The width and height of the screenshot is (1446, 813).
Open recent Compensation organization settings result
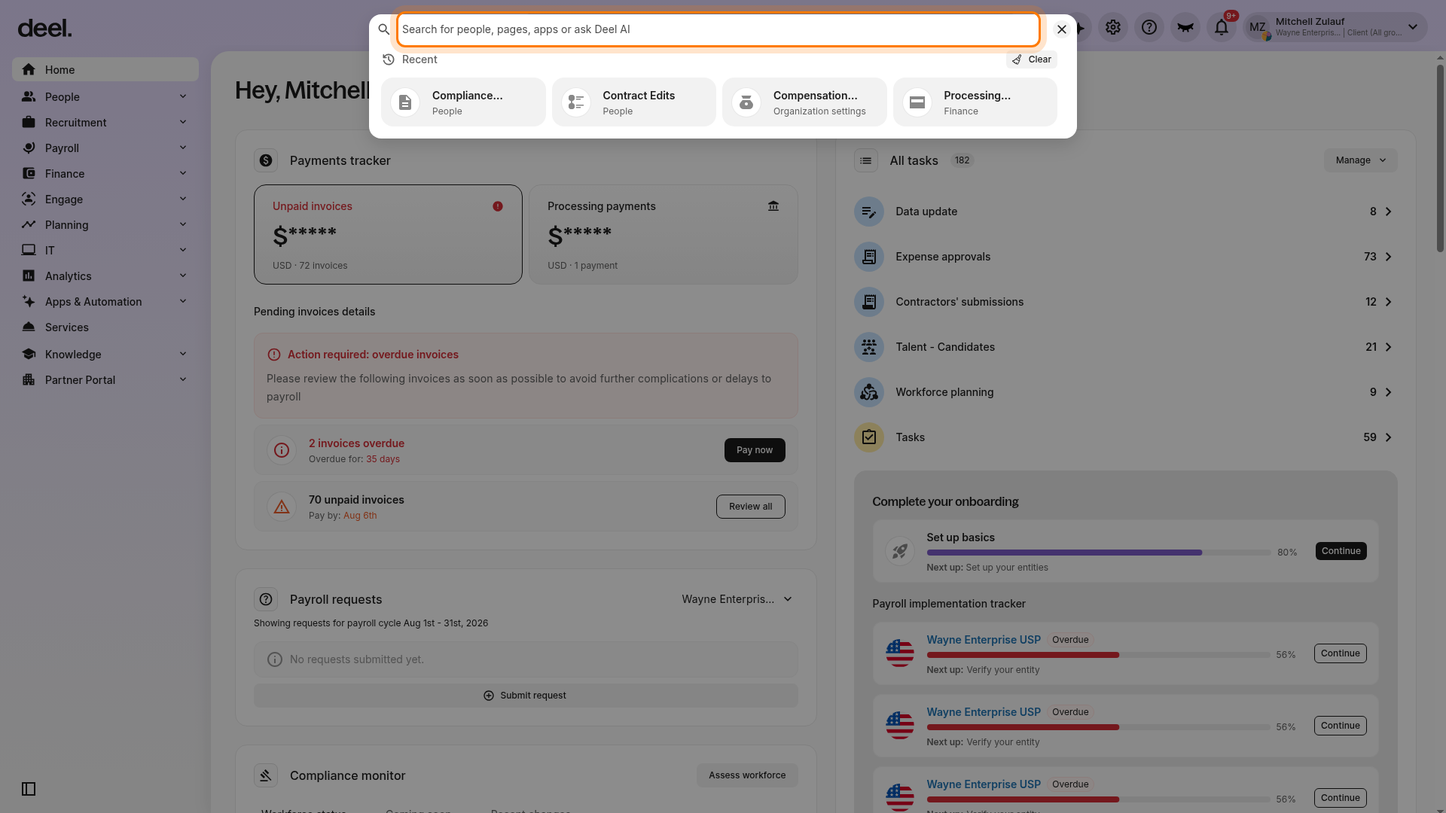point(804,102)
